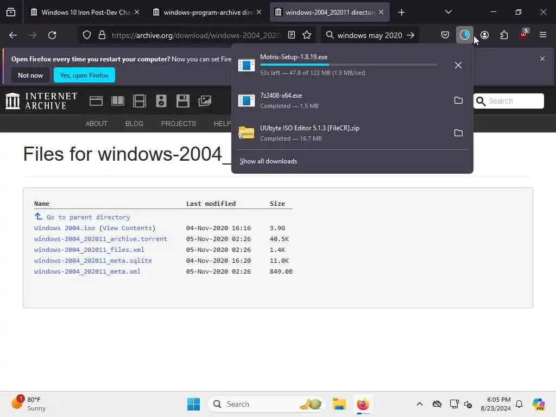Toggle reader view icon
The height and width of the screenshot is (417, 556).
(x=292, y=35)
